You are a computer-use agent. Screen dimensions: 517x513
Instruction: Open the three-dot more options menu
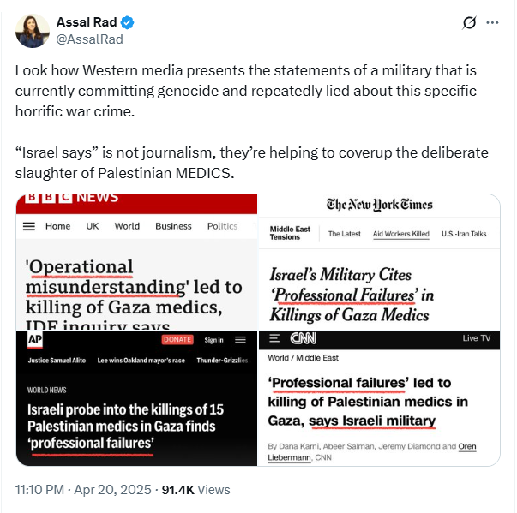492,23
